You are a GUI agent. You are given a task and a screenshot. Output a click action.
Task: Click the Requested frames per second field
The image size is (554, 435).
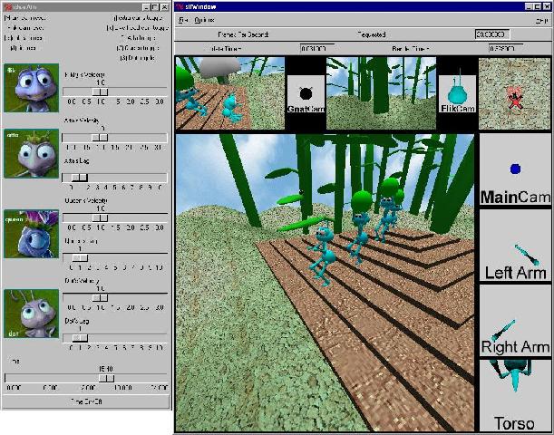point(492,34)
